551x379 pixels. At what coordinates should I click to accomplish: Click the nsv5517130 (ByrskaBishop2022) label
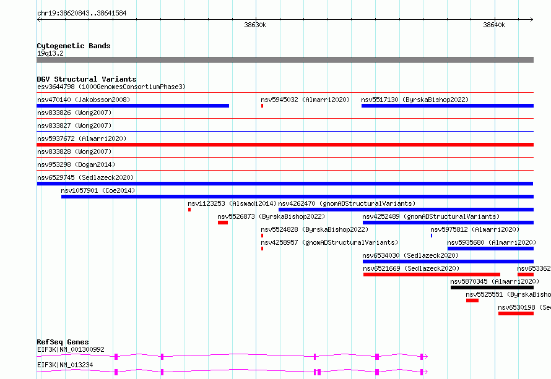pos(415,100)
